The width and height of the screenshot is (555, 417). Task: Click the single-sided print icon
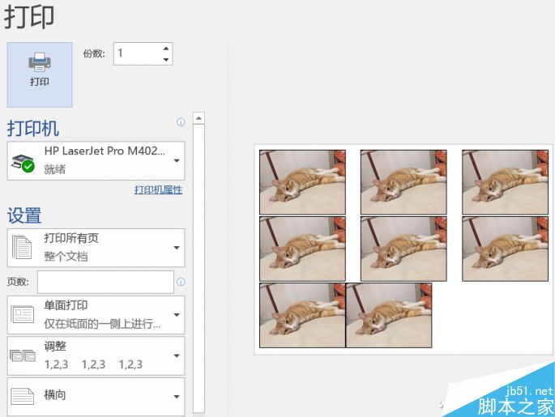[23, 314]
